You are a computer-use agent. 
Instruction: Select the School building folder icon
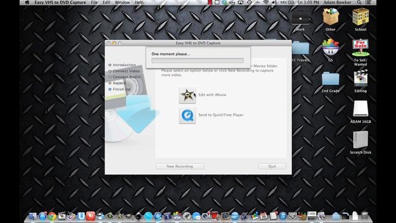361,19
